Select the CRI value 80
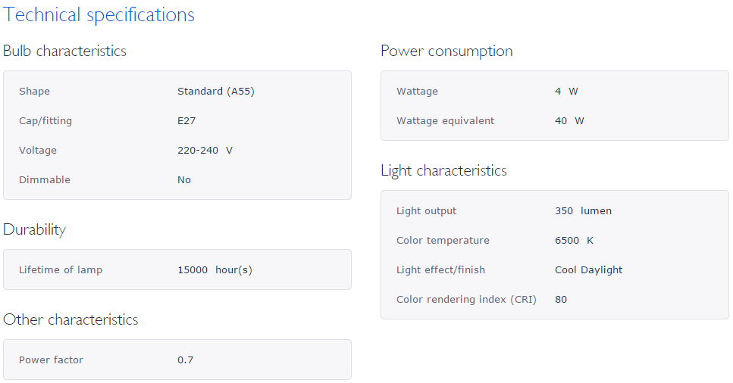733x383 pixels. tap(561, 300)
